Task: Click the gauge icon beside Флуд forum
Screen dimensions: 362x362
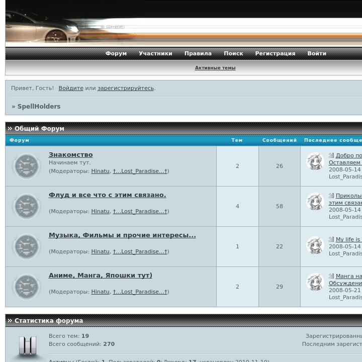Action: point(27,207)
